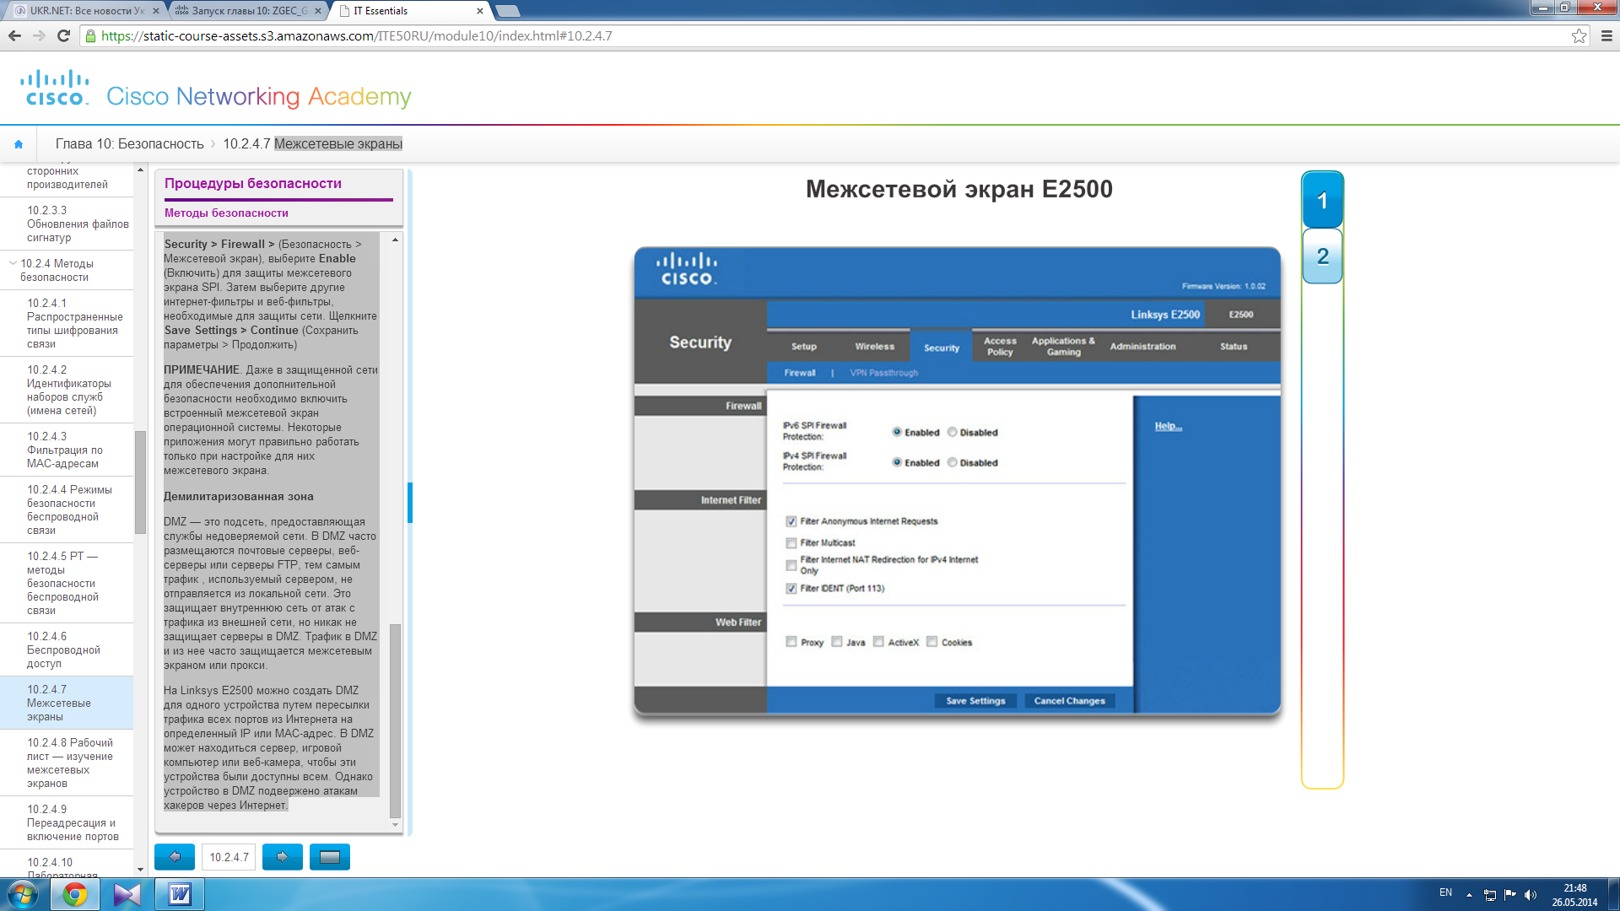The width and height of the screenshot is (1620, 911).
Task: Open the Help link in router panel
Action: [x=1168, y=426]
